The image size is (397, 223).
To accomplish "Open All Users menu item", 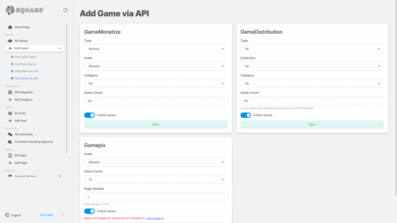I will [20, 113].
